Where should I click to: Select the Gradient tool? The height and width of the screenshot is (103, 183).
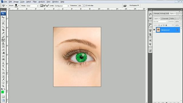(3, 53)
